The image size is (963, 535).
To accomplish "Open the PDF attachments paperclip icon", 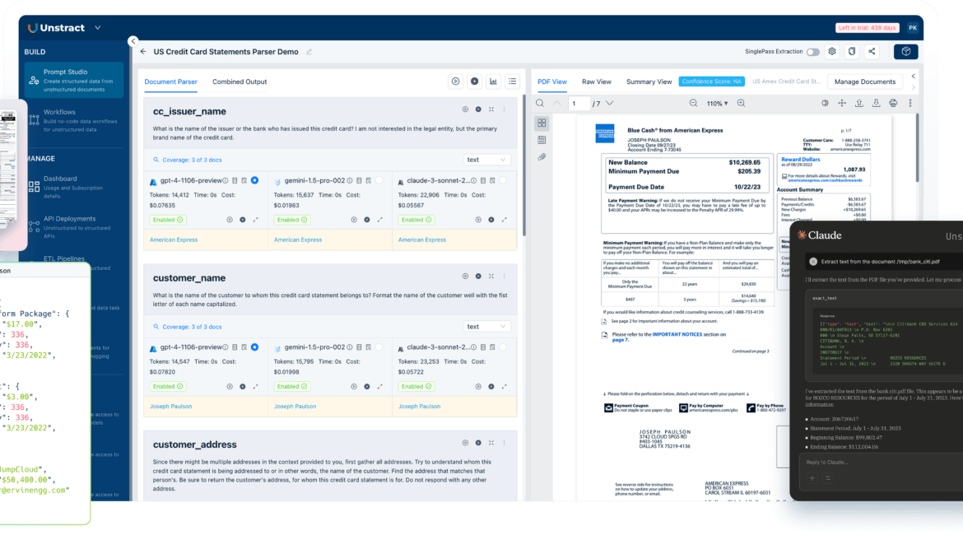I will click(542, 156).
